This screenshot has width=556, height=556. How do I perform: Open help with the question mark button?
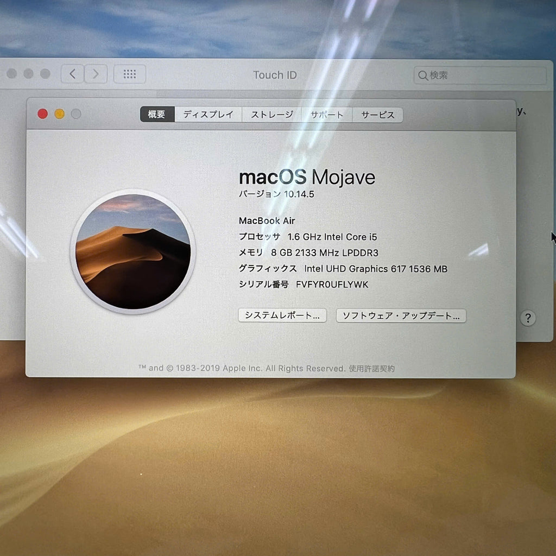(x=528, y=318)
